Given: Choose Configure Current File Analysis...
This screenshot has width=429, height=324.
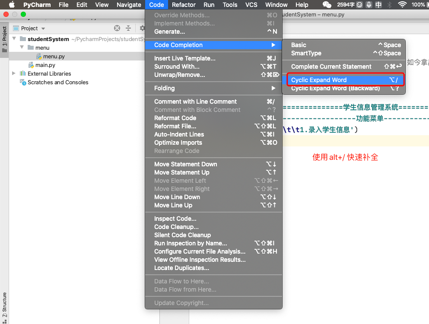Looking at the screenshot, I should [213, 251].
